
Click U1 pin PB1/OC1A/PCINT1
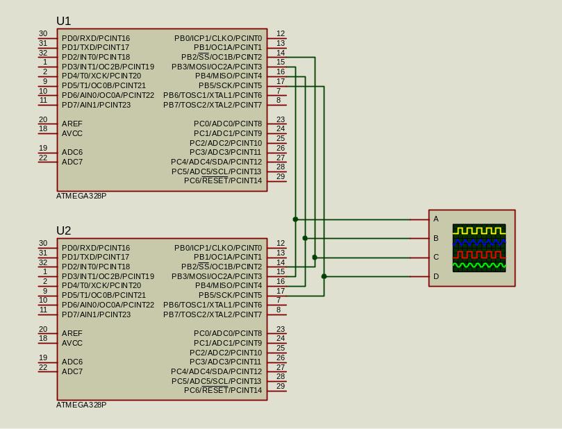[228, 47]
